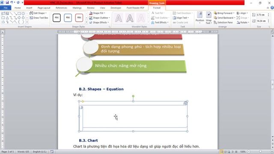Pick the Left Brace shape
Viewport: 274px width, 154px height.
pyautogui.click(x=19, y=22)
